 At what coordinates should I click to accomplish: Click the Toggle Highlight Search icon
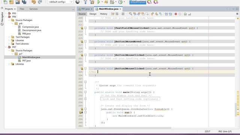[143, 14]
